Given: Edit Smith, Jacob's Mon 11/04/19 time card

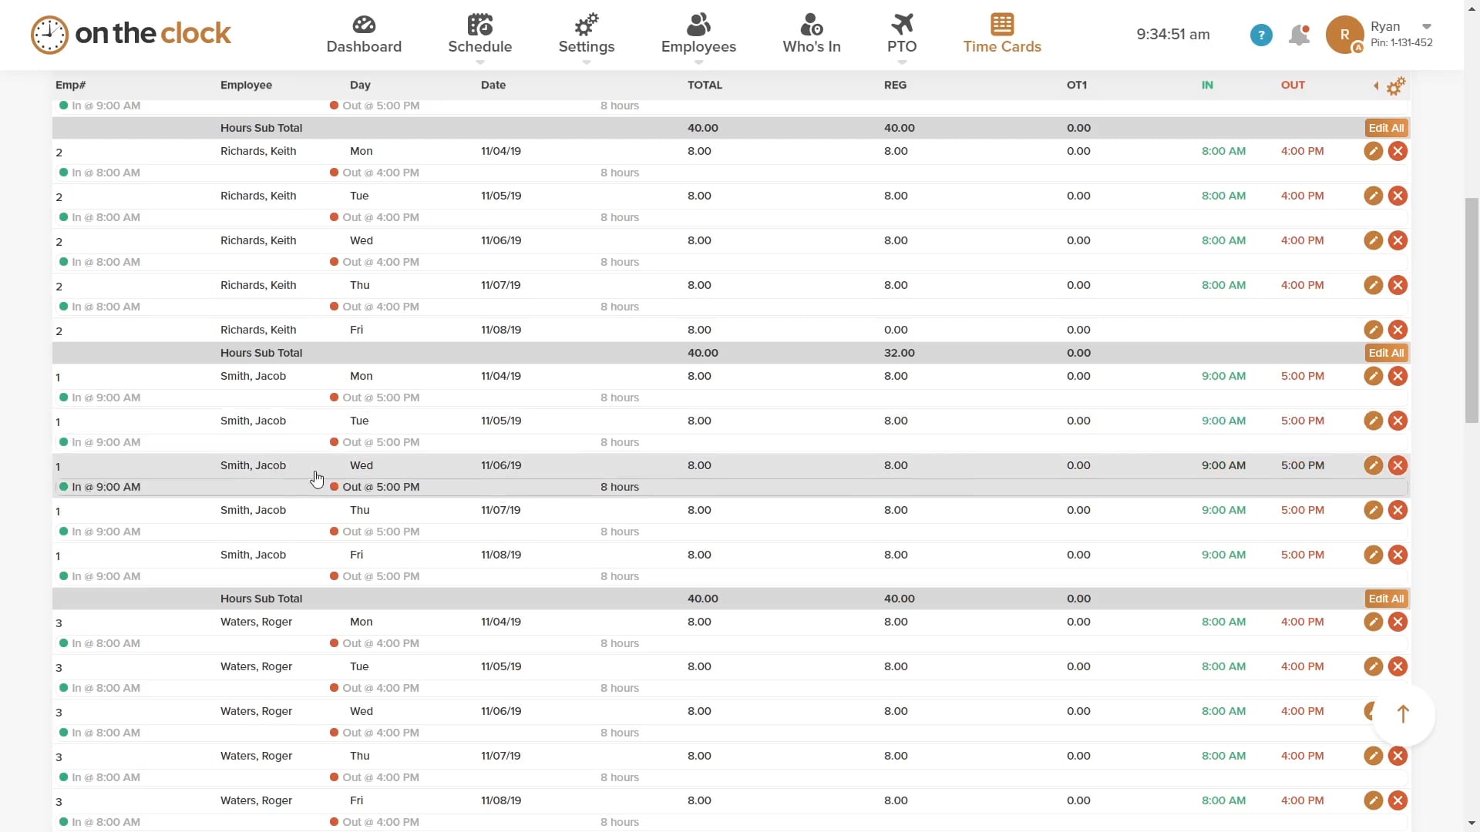Looking at the screenshot, I should (x=1373, y=376).
